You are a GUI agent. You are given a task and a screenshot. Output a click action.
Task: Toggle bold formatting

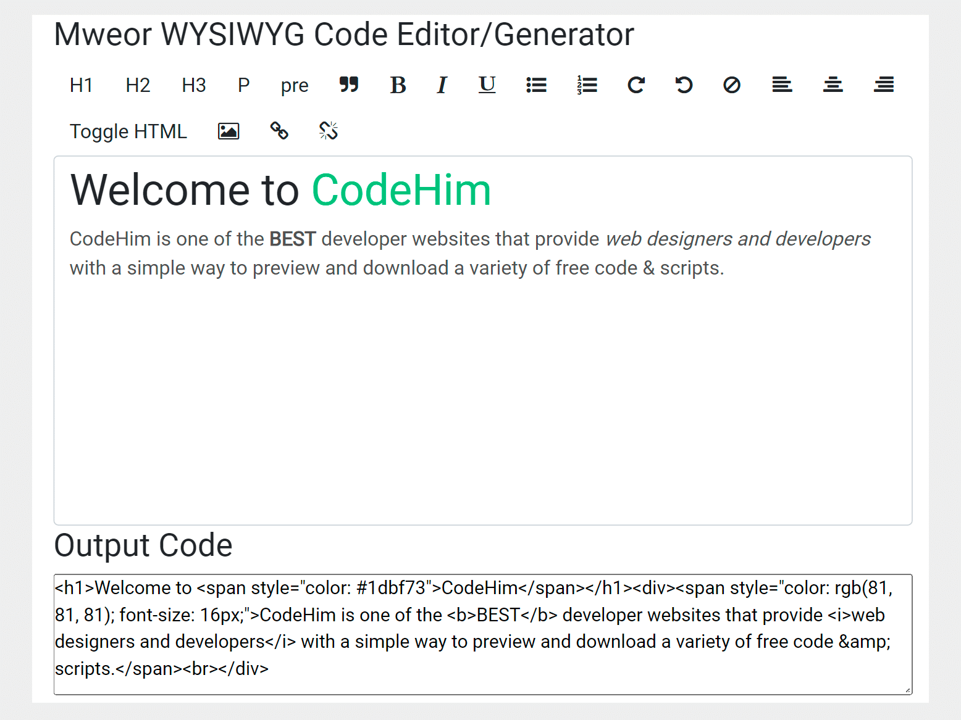398,85
